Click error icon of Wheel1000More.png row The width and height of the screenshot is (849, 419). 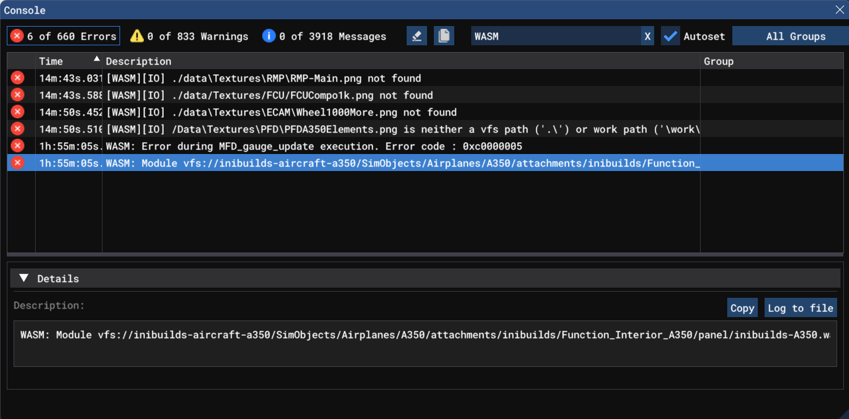tap(18, 112)
